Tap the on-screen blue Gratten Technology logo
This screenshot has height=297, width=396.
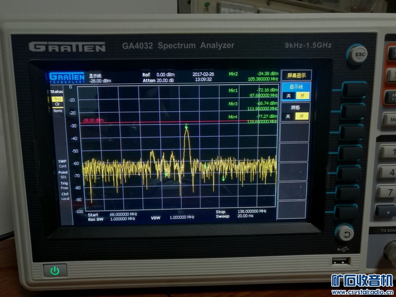pyautogui.click(x=67, y=77)
